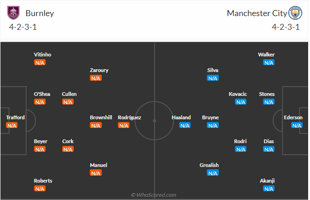Select player Brownhill's name
The image size is (310, 200).
[x=101, y=117]
